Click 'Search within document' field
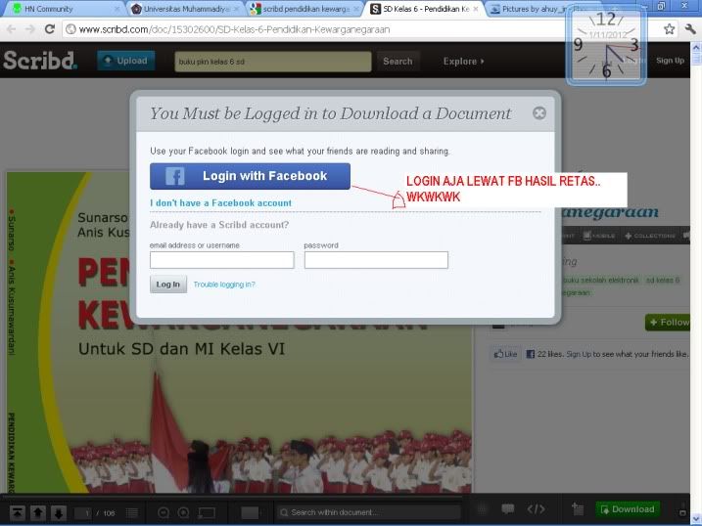702x526 pixels. 369,512
